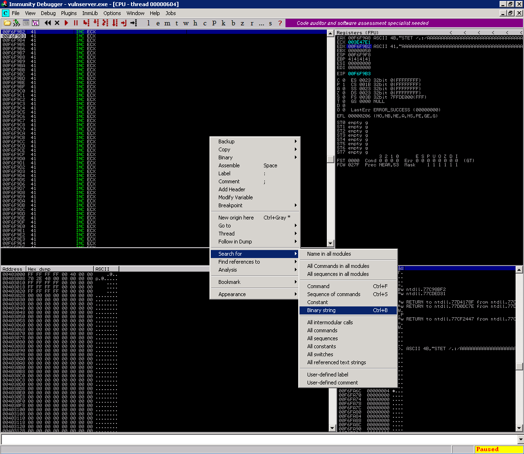The height and width of the screenshot is (454, 524).
Task: Expand the Find references to submenu
Action: [x=255, y=262]
